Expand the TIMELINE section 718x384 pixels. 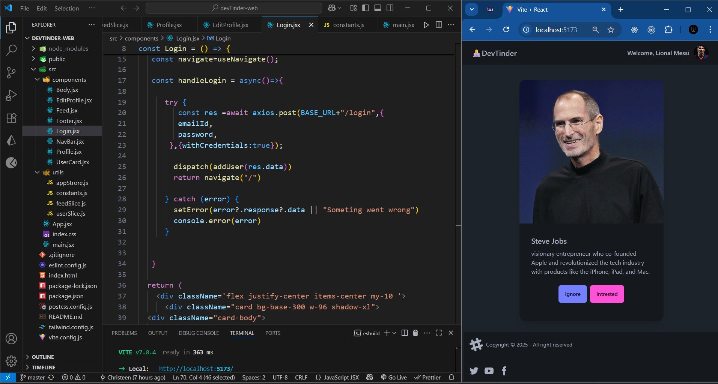point(62,367)
